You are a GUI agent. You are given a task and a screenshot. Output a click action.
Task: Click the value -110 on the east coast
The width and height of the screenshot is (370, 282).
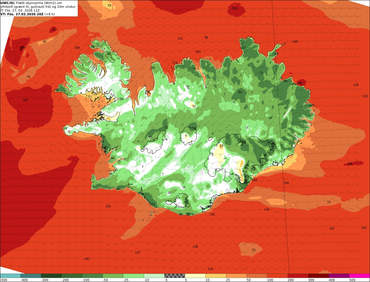tap(311, 106)
